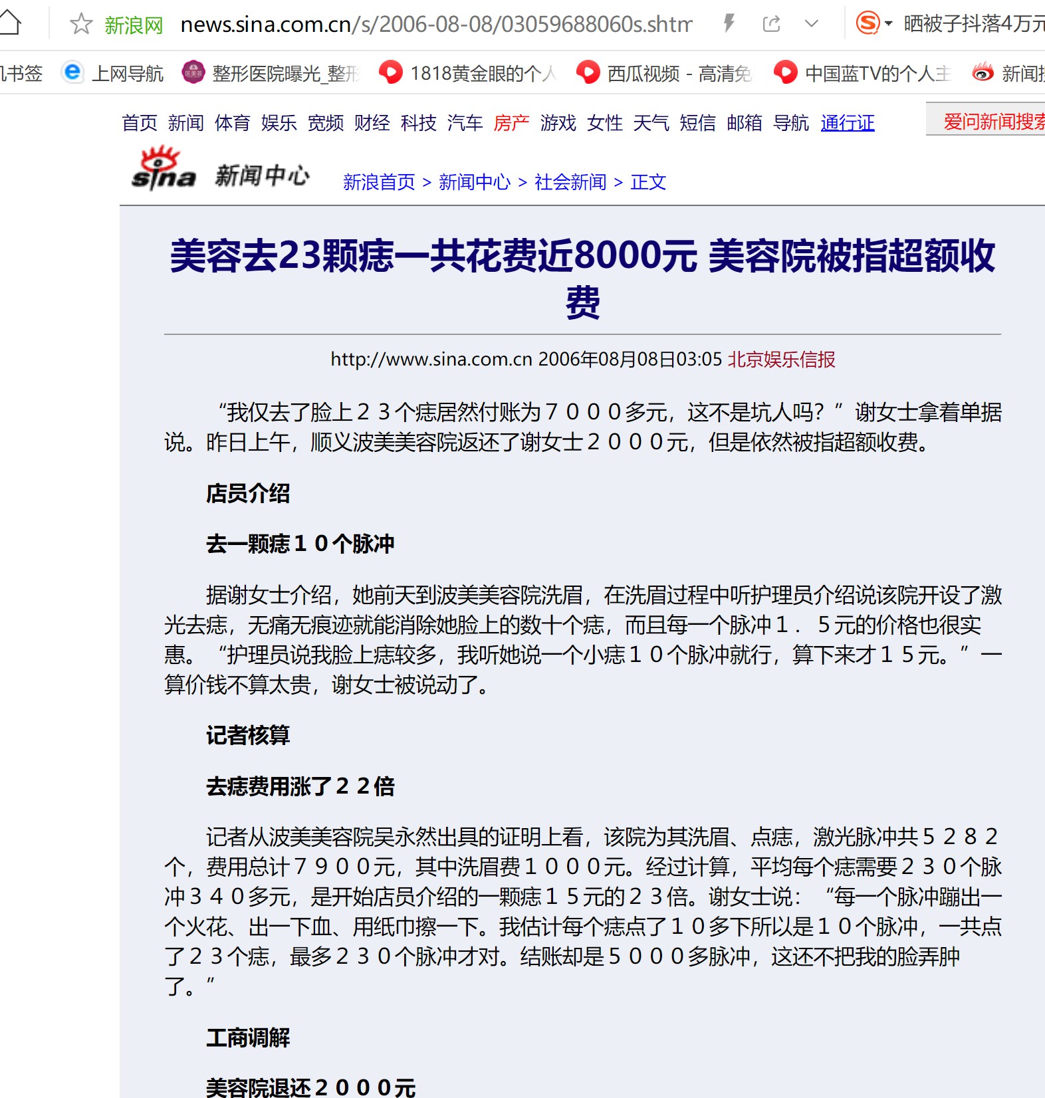
Task: Open the 1818黄金眼 bookmark
Action: coord(467,72)
